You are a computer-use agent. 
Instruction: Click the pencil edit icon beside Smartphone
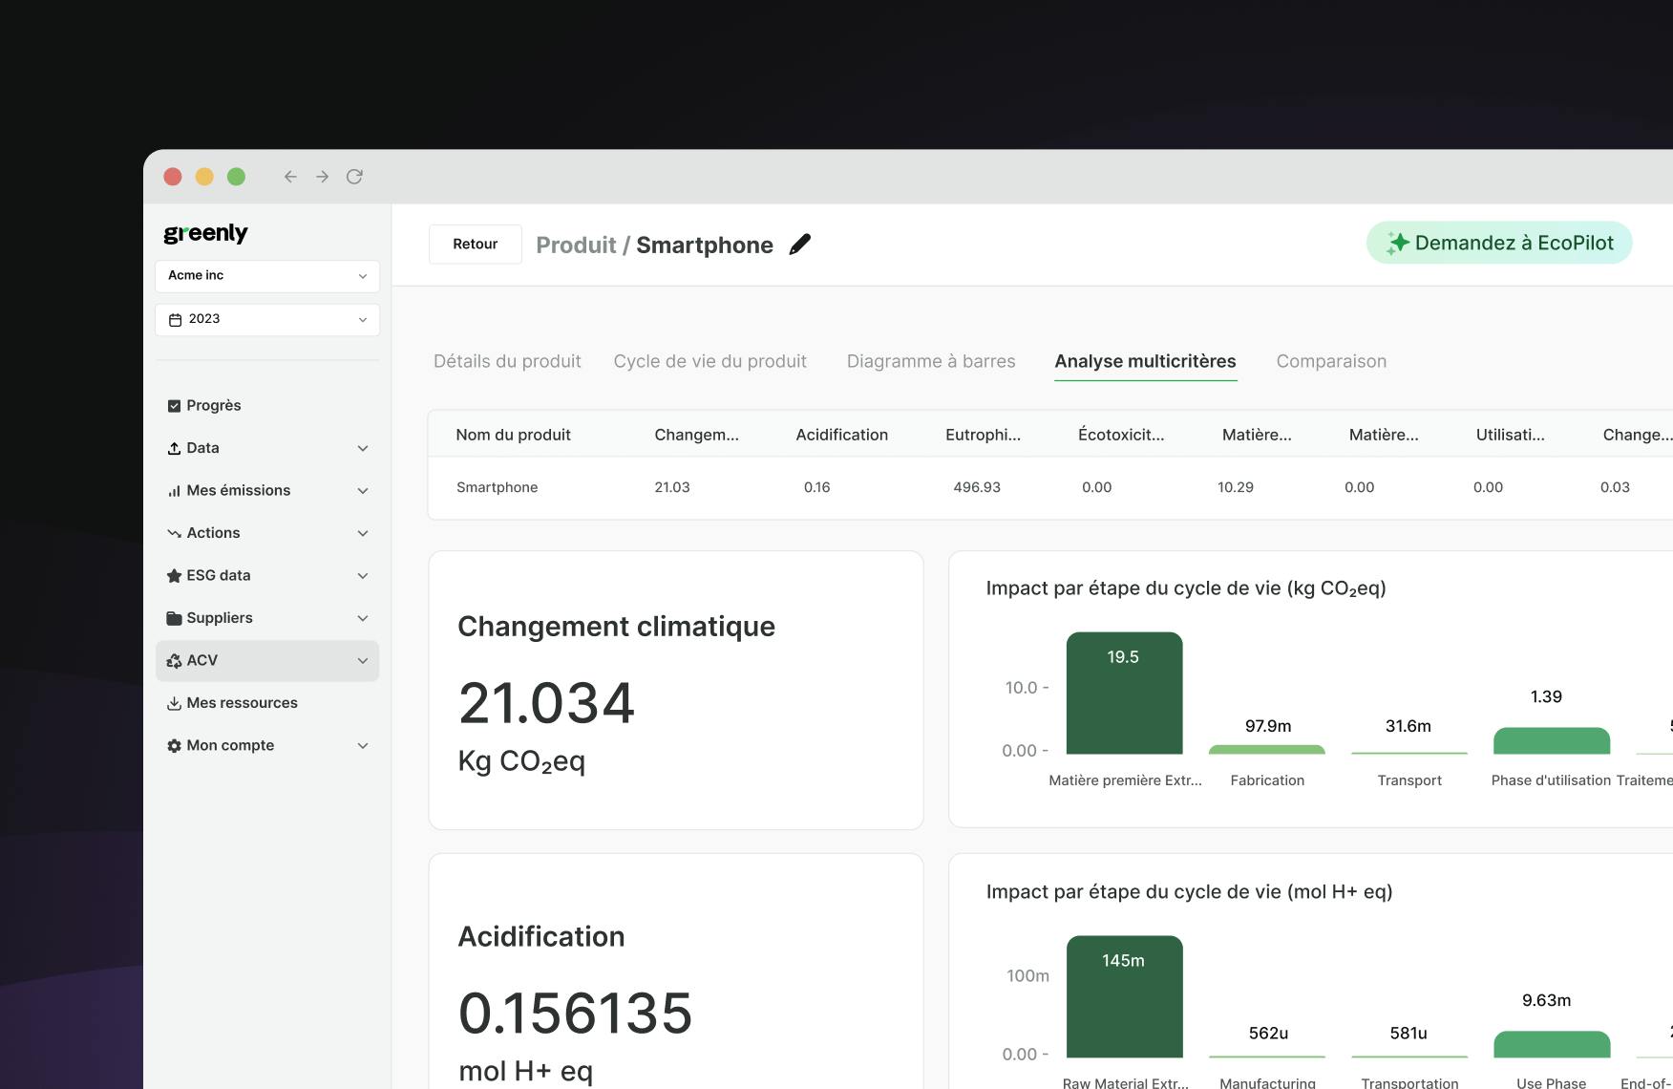[x=800, y=245]
